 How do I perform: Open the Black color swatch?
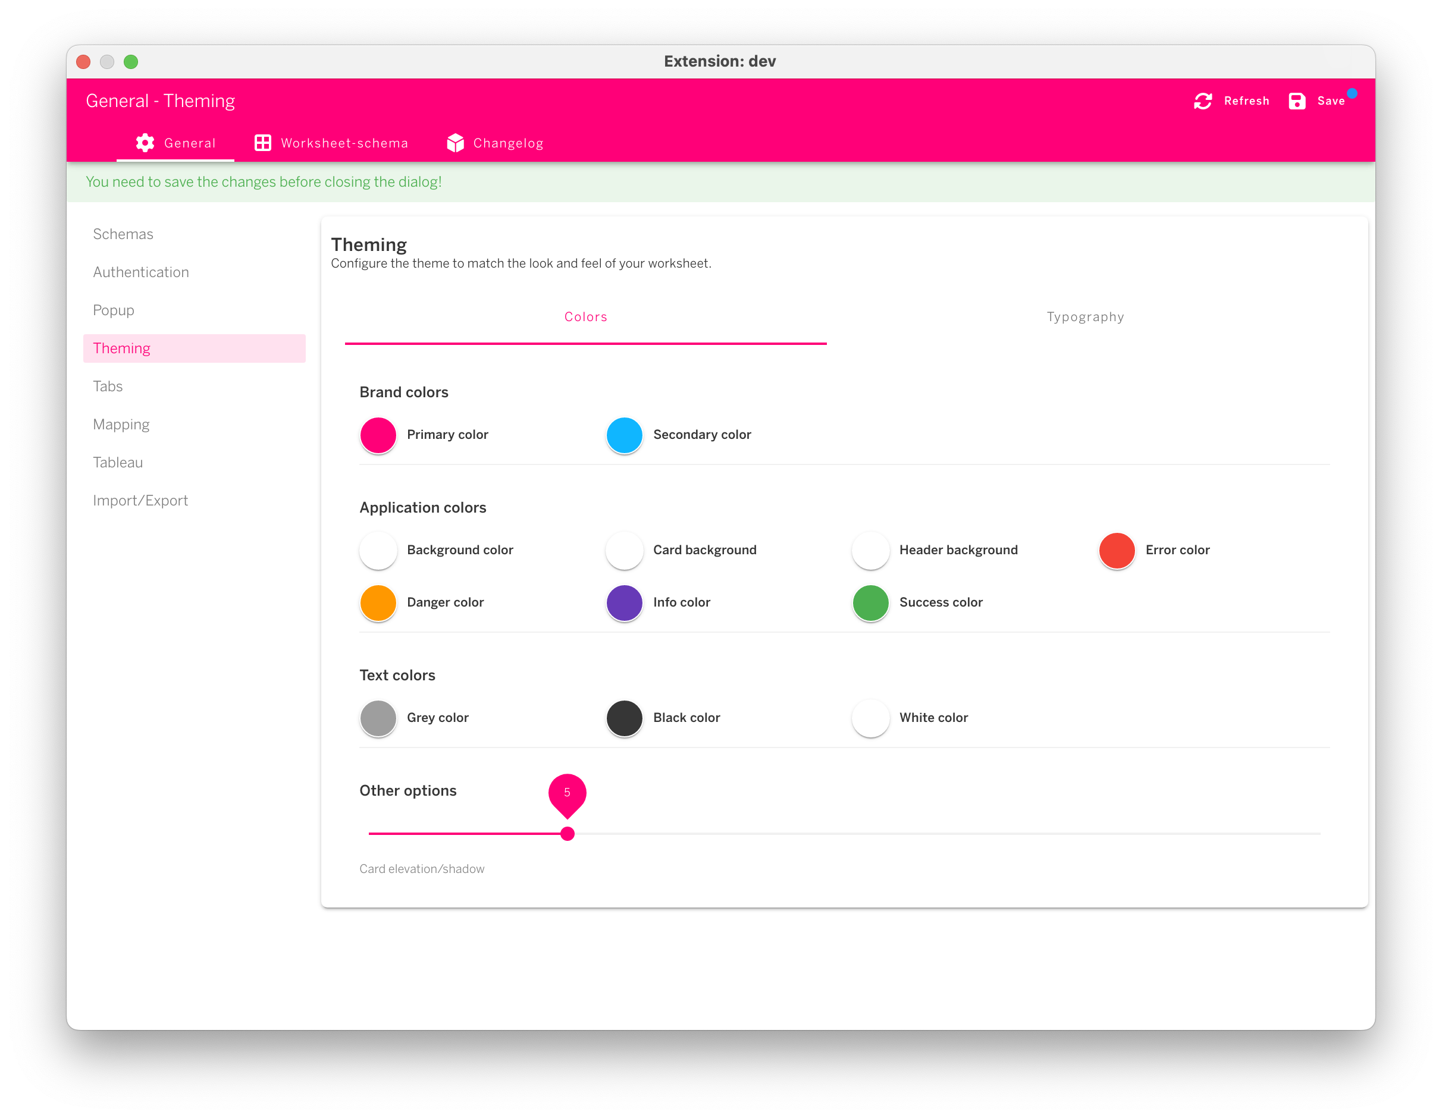pyautogui.click(x=624, y=718)
